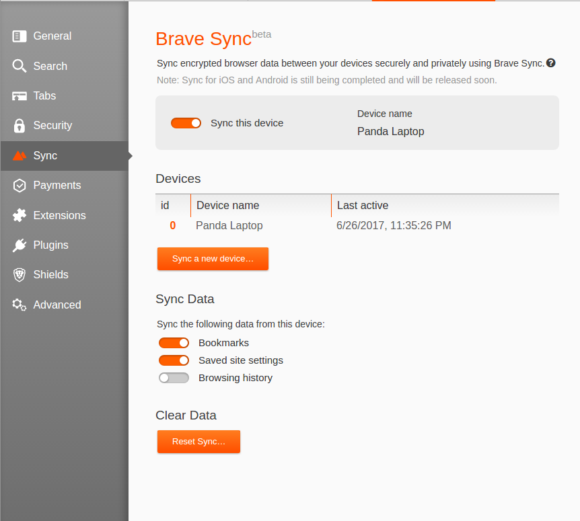Enable Browsing history sync toggle

pyautogui.click(x=174, y=378)
